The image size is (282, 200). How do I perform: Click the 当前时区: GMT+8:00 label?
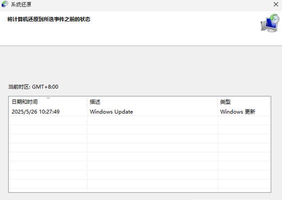coord(33,86)
